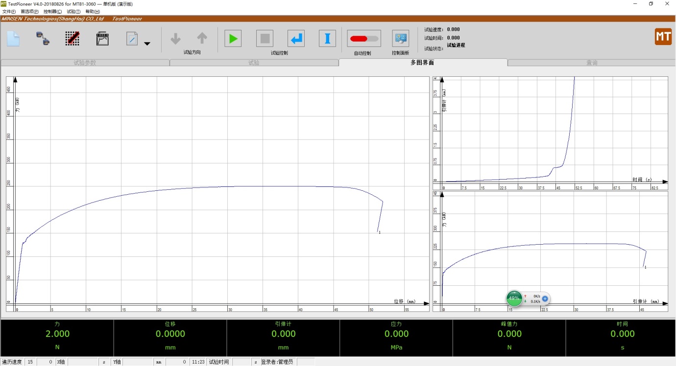Click the blue I-beam specimen icon
This screenshot has width=676, height=366.
point(327,38)
